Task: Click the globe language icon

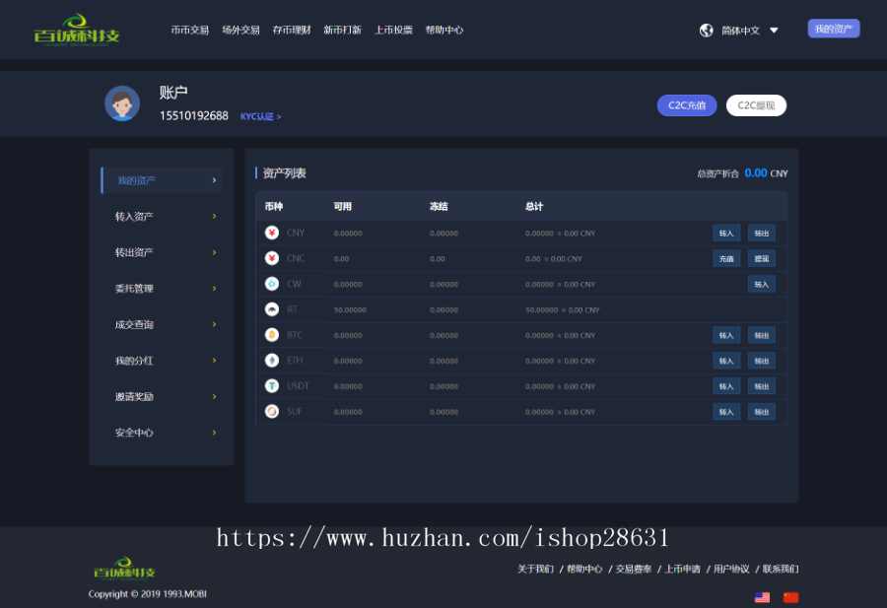Action: [706, 30]
